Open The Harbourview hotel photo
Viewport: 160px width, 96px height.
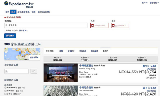60,91
